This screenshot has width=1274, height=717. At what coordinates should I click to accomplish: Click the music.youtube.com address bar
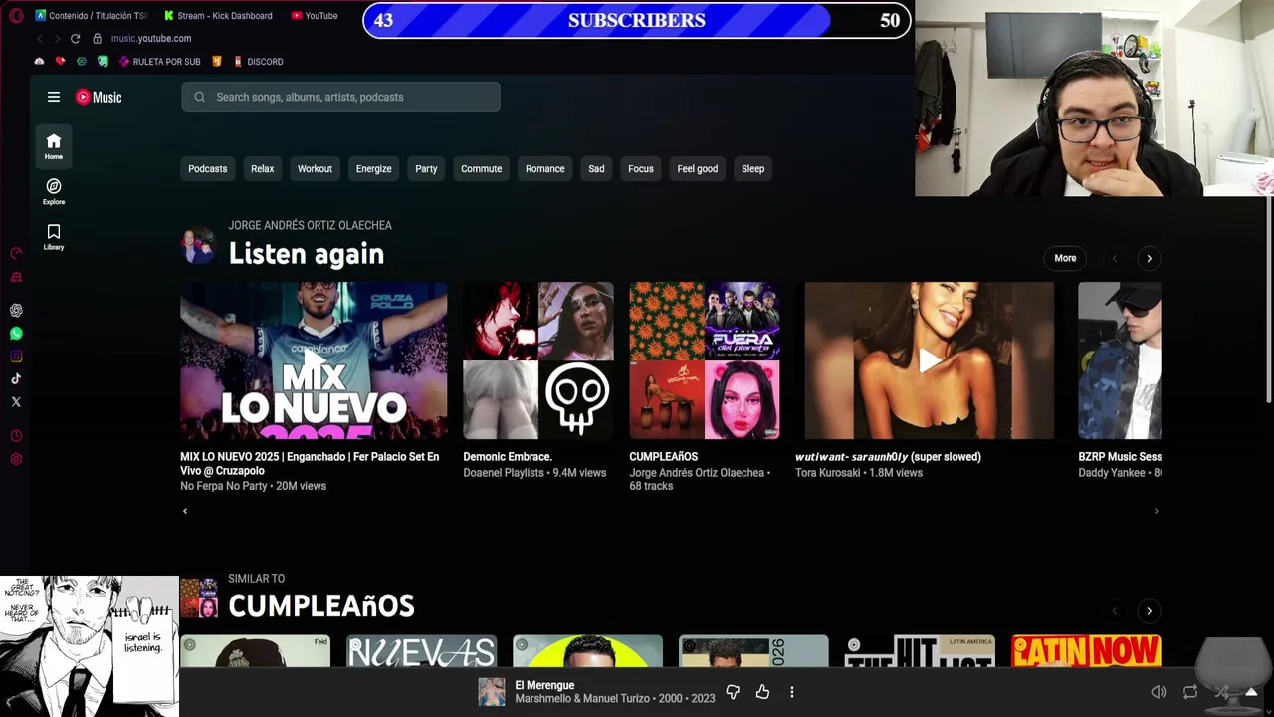pos(151,38)
